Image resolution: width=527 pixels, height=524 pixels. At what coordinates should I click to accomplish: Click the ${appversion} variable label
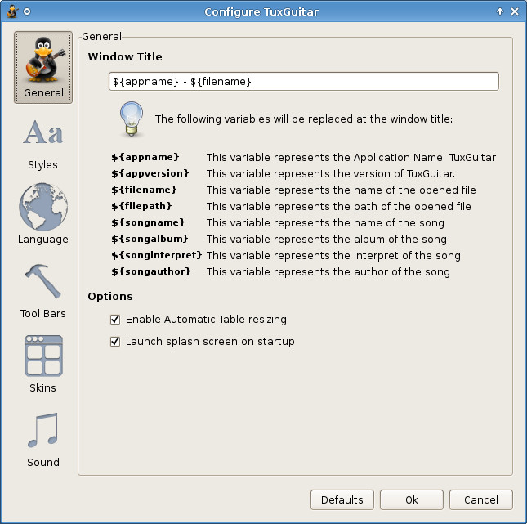coord(150,173)
